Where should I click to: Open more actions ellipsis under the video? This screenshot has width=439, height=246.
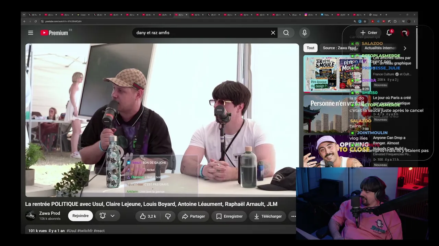click(293, 216)
